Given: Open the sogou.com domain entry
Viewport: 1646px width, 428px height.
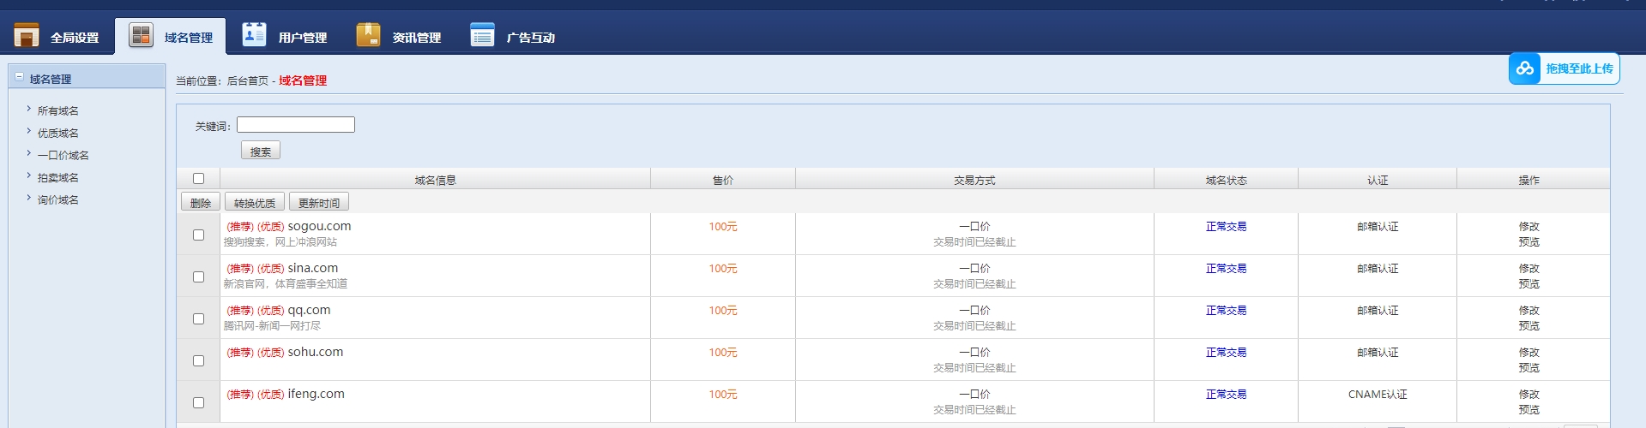Looking at the screenshot, I should point(319,226).
